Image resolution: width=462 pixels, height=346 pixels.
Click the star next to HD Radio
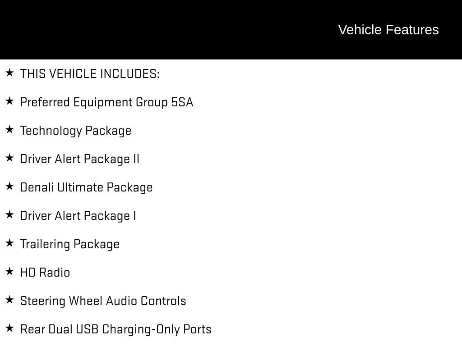[9, 271]
